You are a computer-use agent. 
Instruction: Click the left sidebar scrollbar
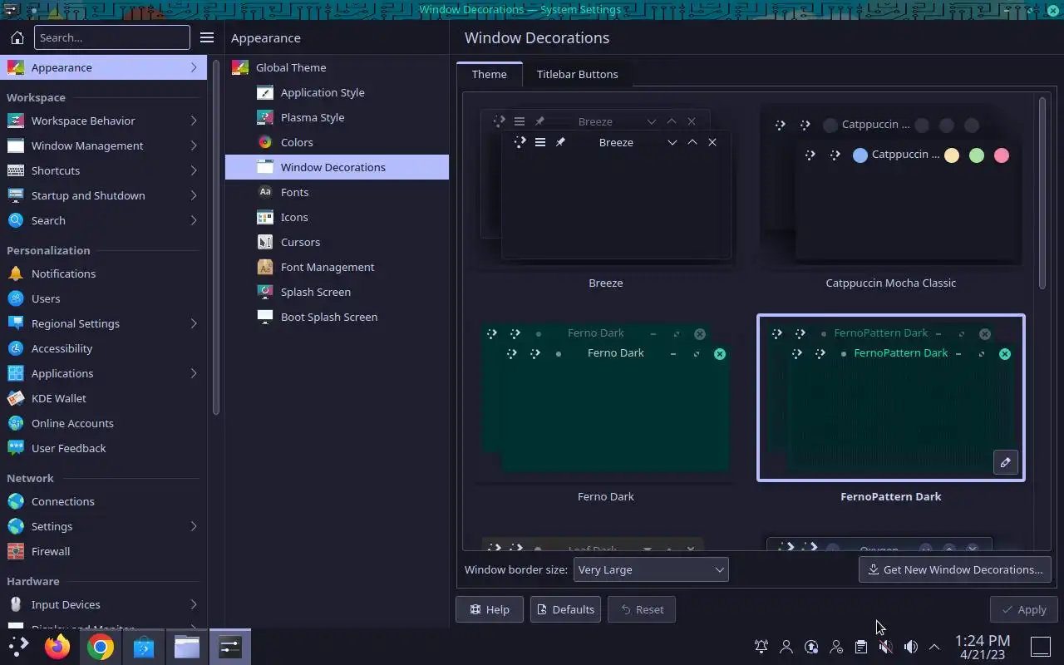[216, 237]
